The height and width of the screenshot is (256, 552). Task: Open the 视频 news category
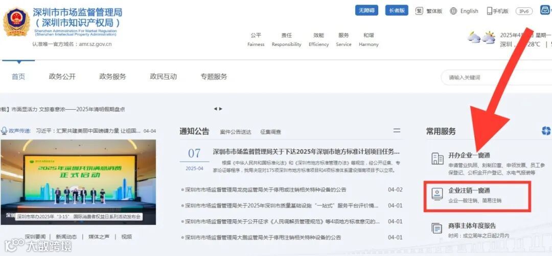(x=127, y=237)
